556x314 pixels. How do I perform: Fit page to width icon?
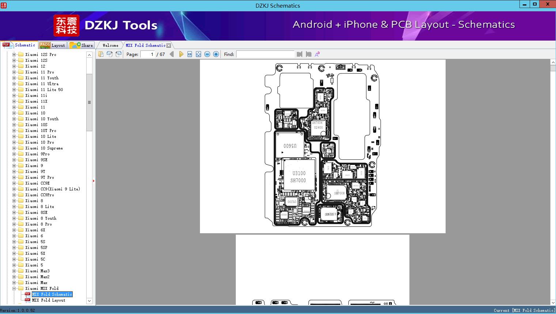pos(190,54)
